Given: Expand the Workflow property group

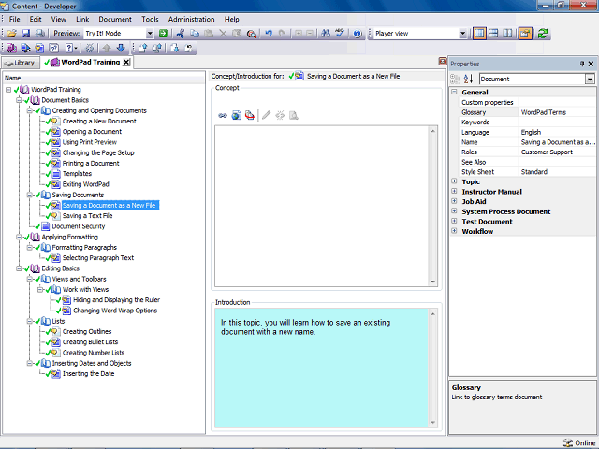Looking at the screenshot, I should click(x=454, y=231).
